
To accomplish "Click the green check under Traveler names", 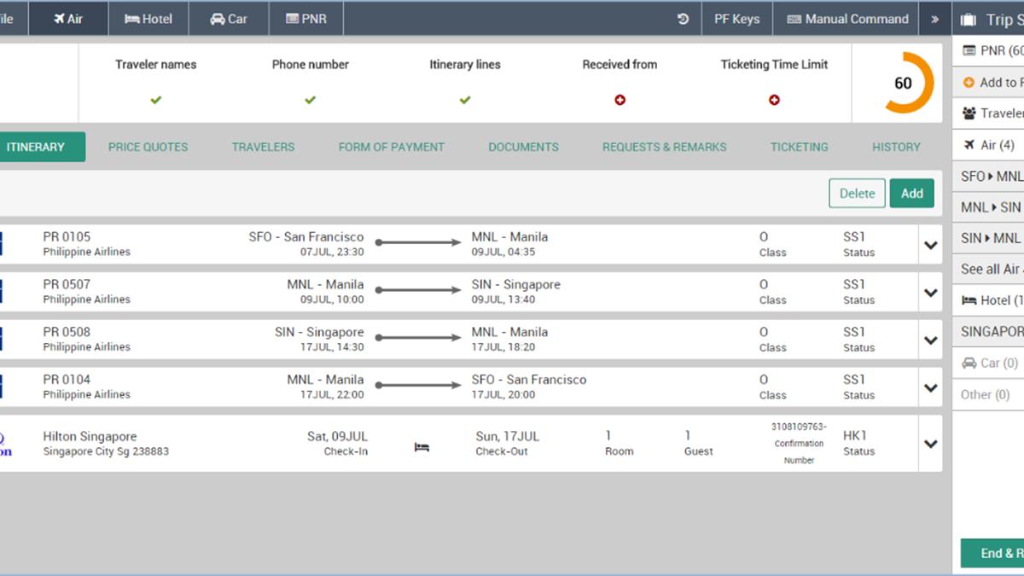I will click(x=155, y=100).
